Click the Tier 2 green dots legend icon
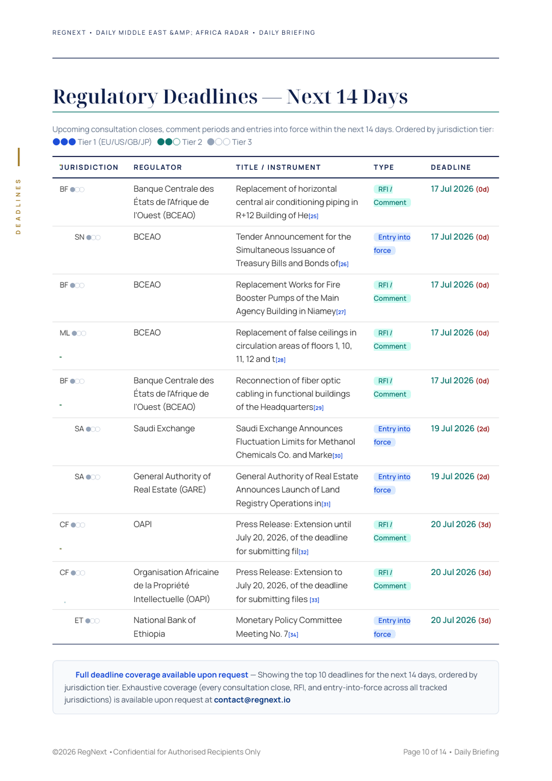 coord(169,142)
